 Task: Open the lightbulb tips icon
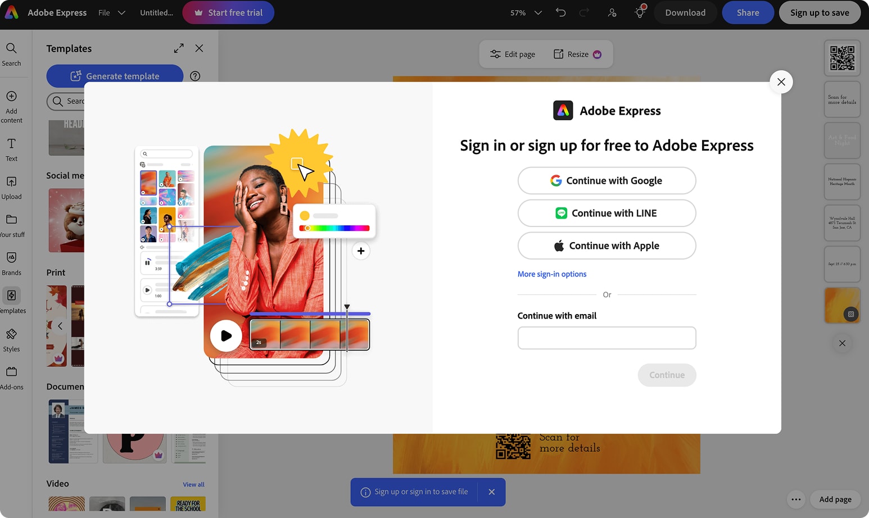tap(640, 12)
